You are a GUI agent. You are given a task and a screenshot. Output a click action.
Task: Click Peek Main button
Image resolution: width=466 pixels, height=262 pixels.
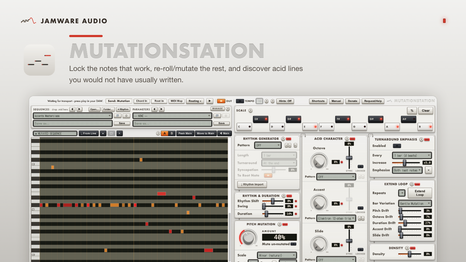tap(185, 134)
